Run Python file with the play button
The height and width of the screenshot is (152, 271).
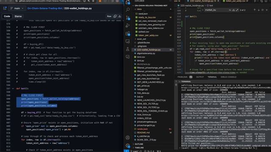pyautogui.click(x=255, y=1)
